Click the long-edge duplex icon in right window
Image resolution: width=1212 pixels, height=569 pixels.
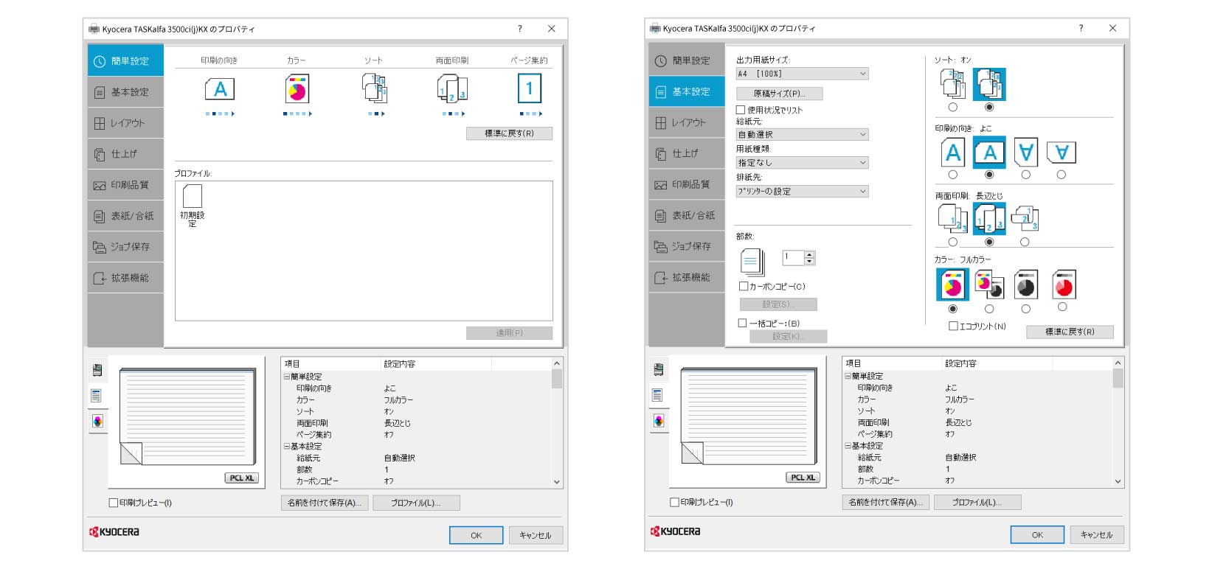click(x=989, y=219)
